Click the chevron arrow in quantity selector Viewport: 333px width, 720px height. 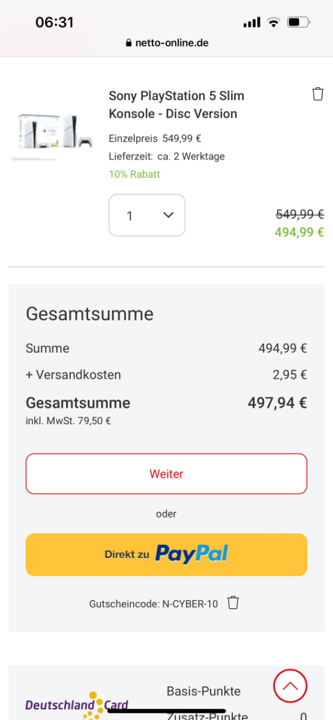(x=169, y=215)
